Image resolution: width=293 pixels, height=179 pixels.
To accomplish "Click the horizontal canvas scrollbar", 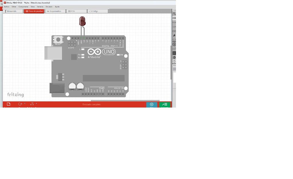I will [x=125, y=100].
